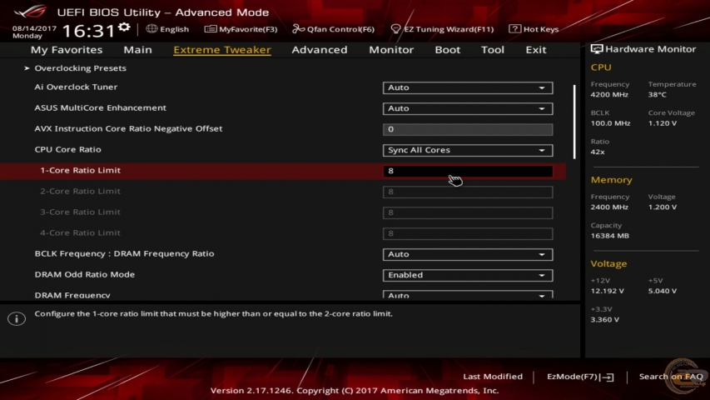Open the DRAM Frequency dropdown
The image size is (710, 400).
[x=467, y=294]
